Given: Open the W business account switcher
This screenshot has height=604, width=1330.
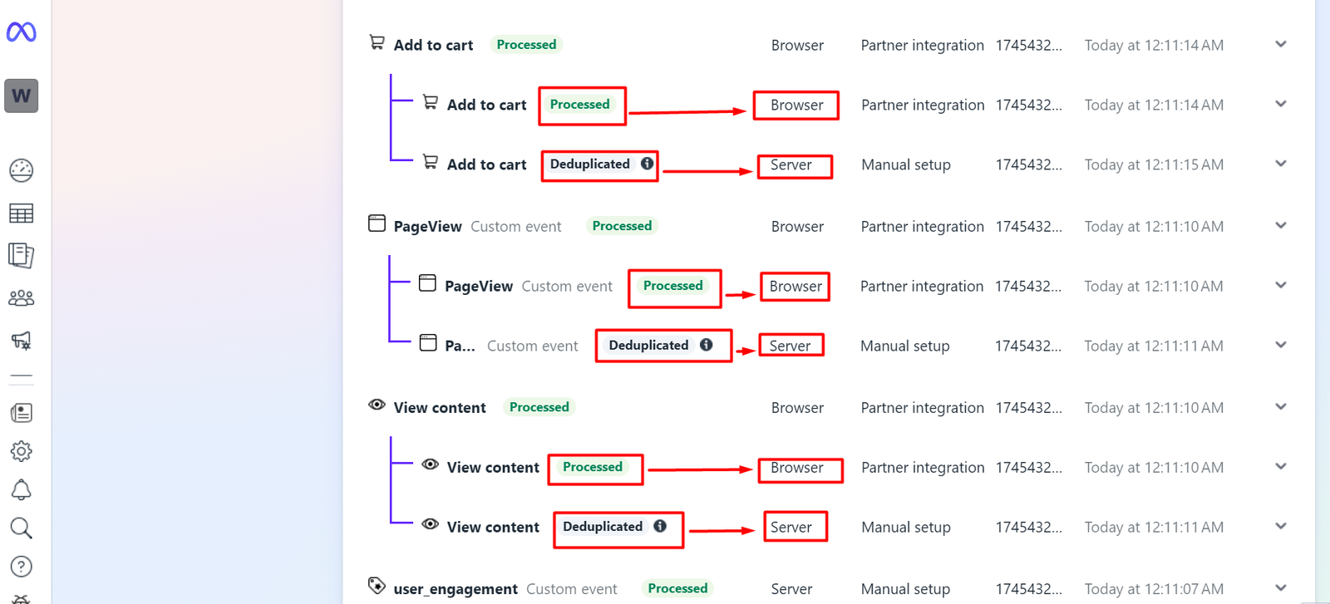Looking at the screenshot, I should (x=22, y=96).
